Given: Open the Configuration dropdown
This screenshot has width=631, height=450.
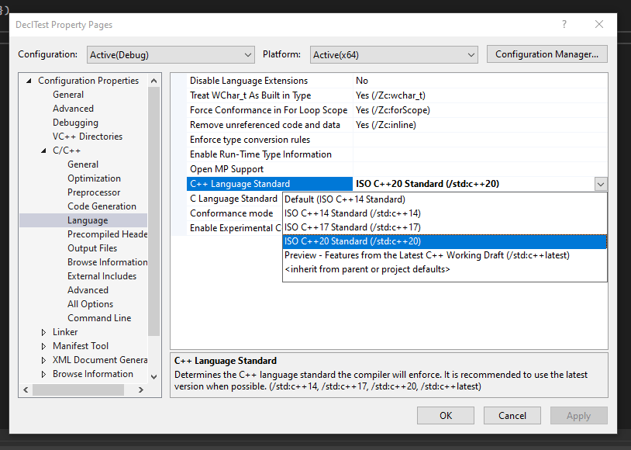Looking at the screenshot, I should point(248,54).
